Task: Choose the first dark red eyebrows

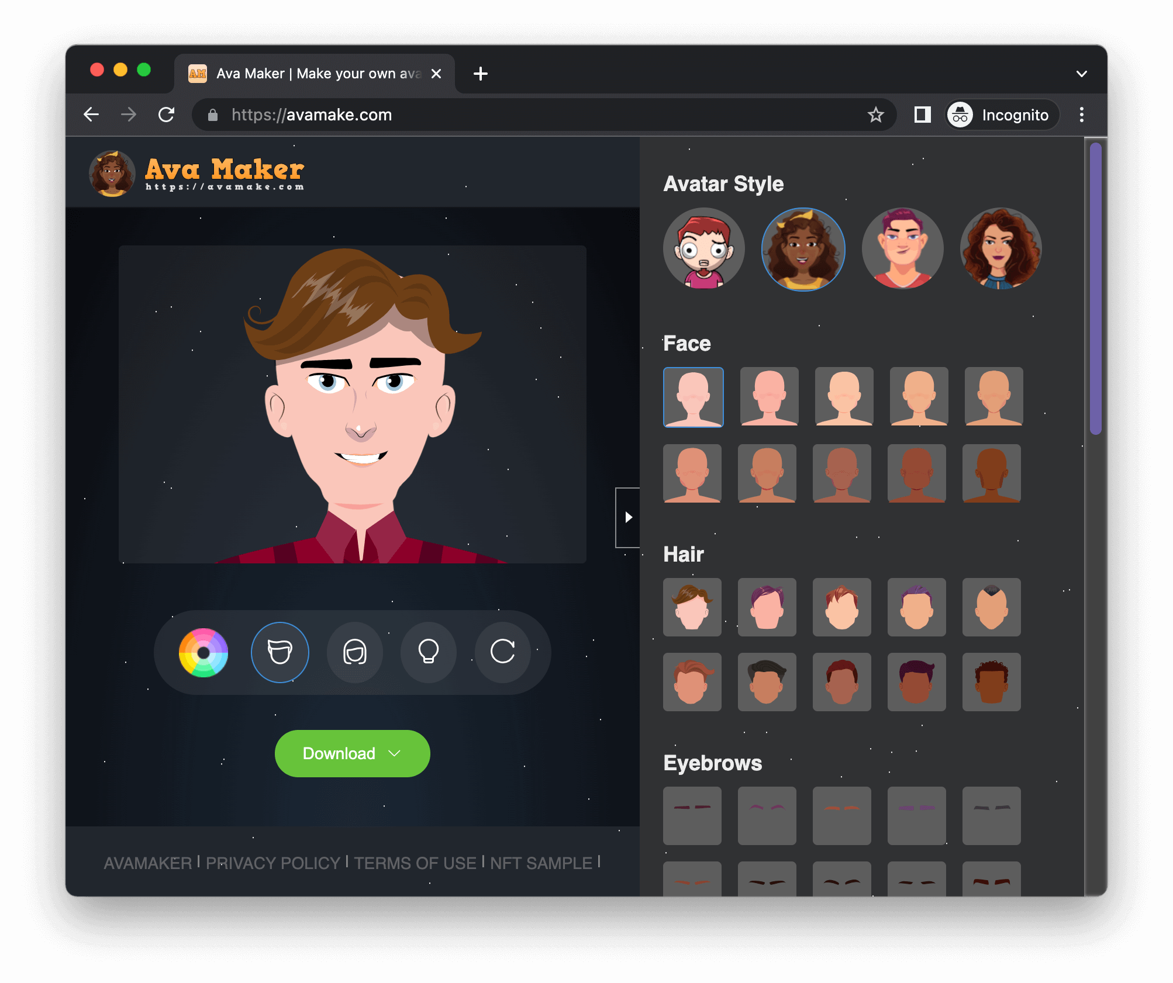Action: point(692,816)
